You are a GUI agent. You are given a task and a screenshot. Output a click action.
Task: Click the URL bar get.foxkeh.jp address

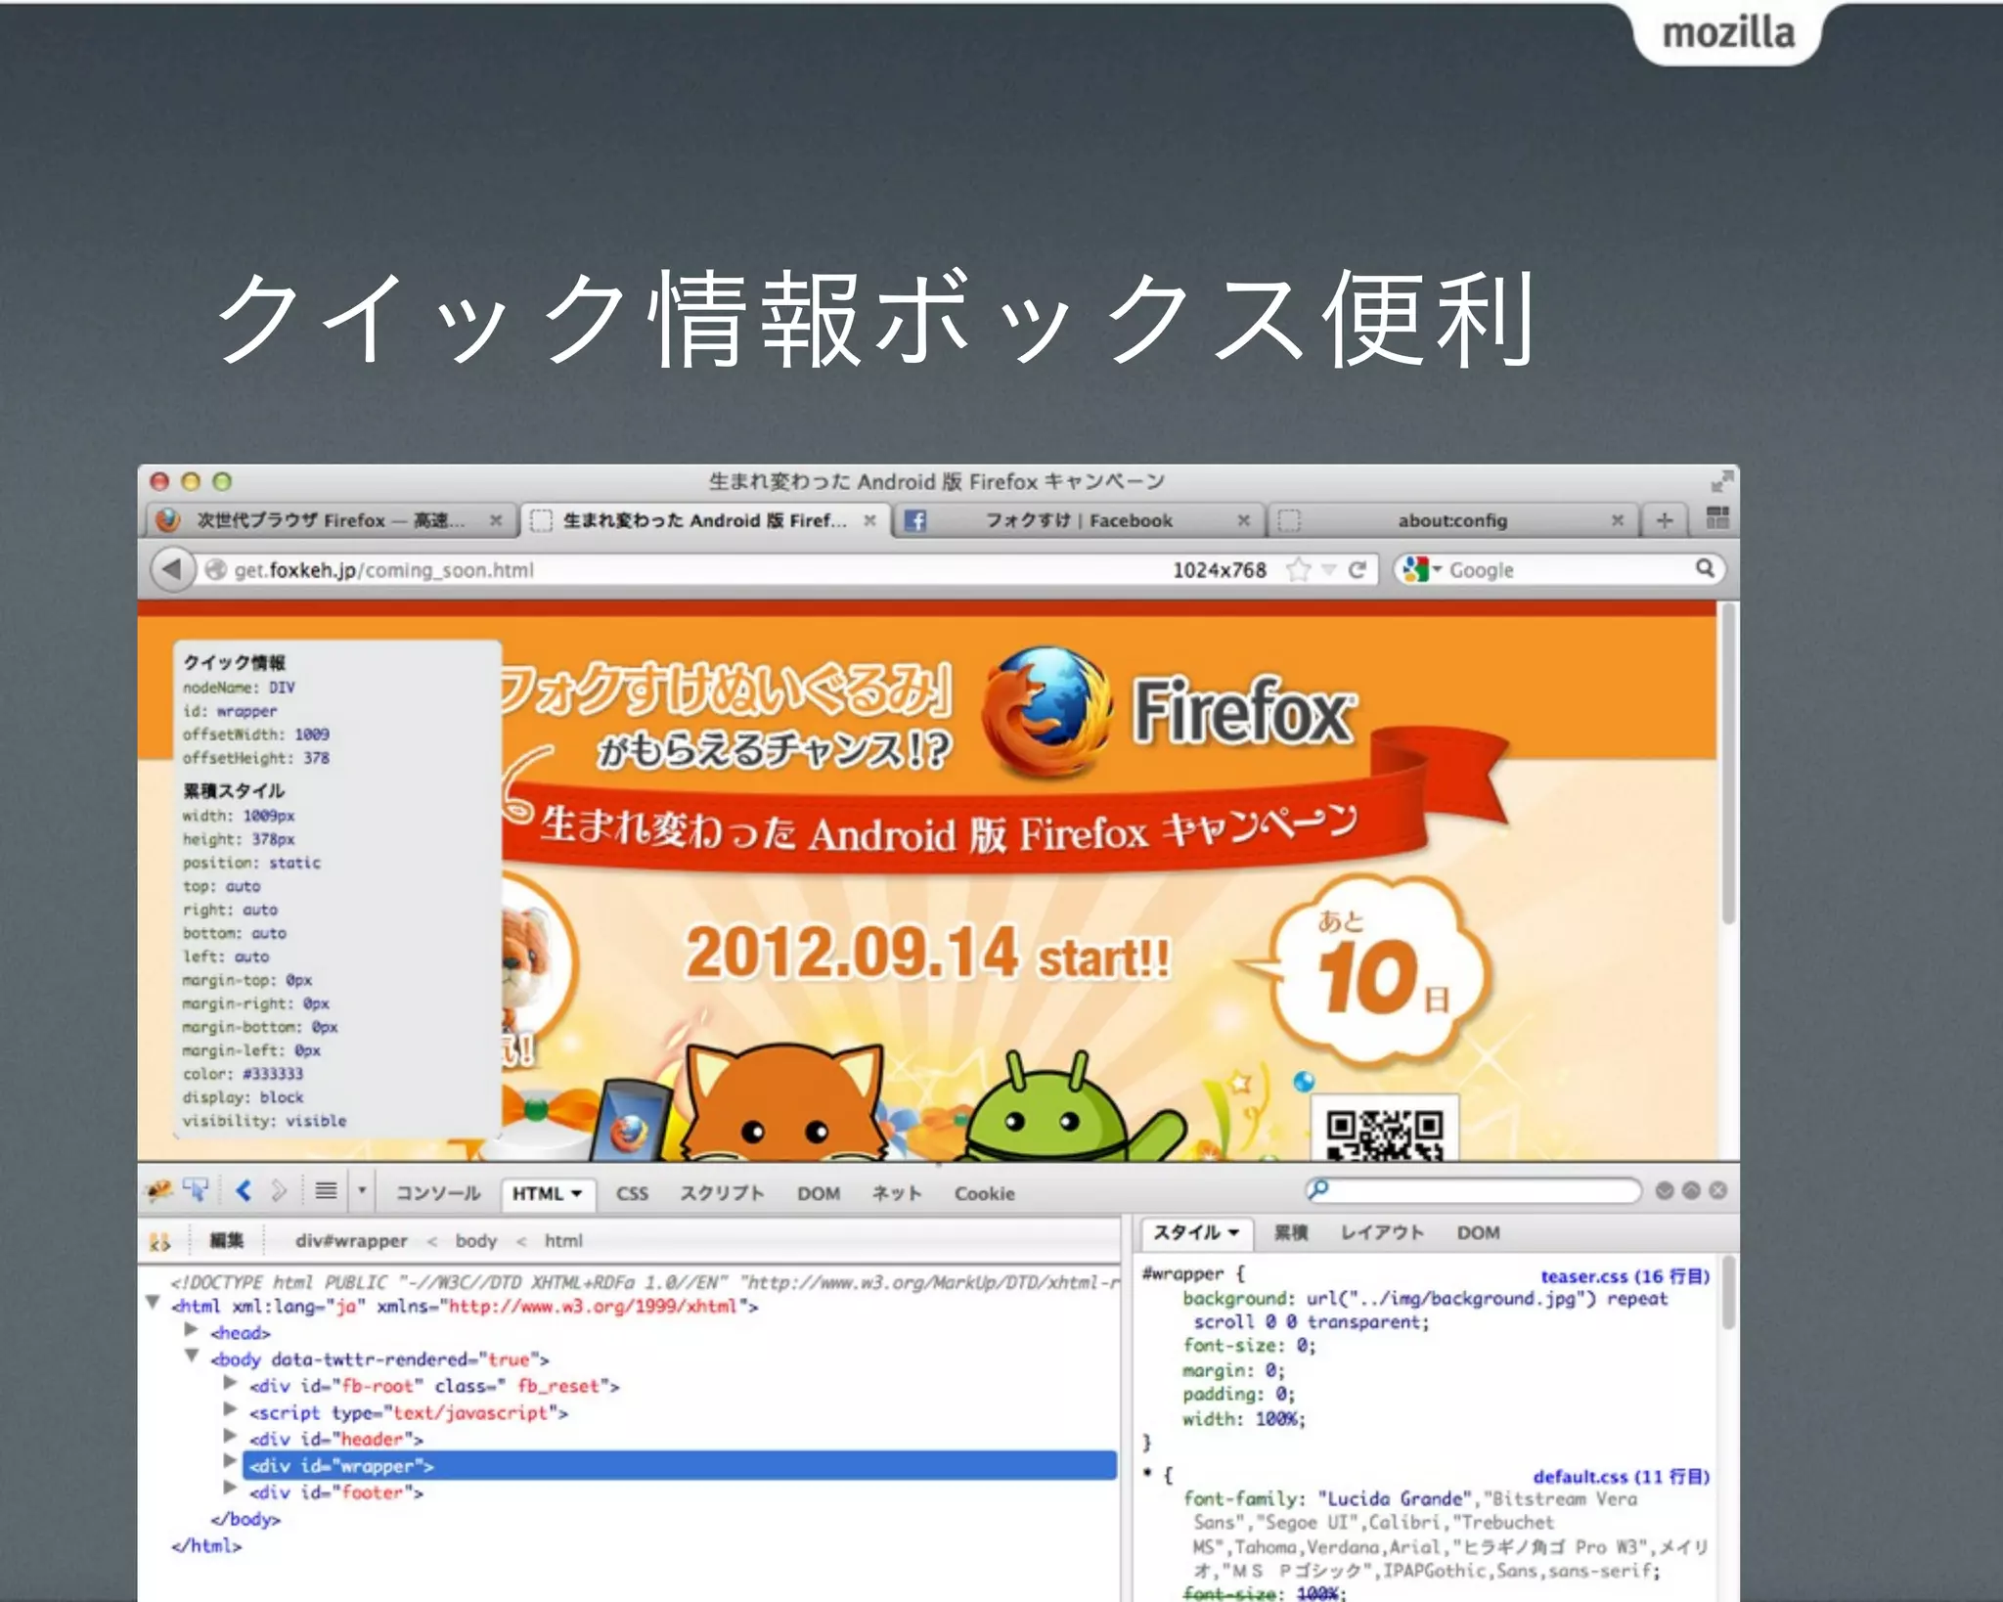(x=383, y=570)
